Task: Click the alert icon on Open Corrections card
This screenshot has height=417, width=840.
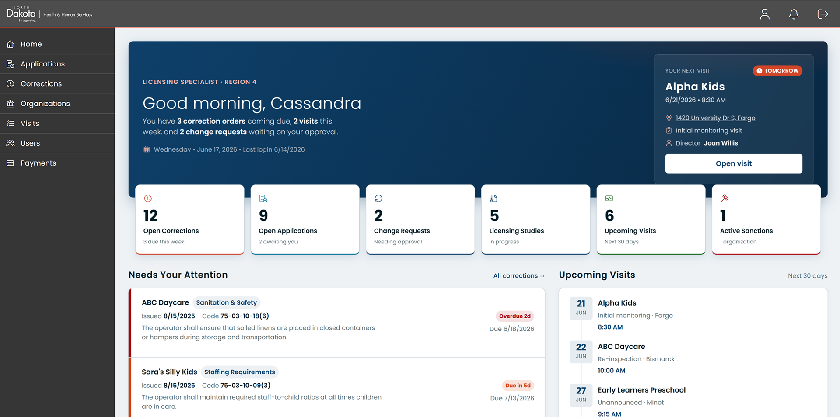Action: pos(148,198)
